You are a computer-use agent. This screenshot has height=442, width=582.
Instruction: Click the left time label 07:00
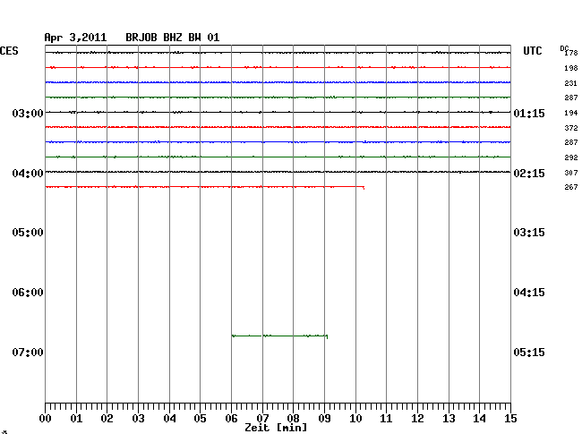click(28, 353)
